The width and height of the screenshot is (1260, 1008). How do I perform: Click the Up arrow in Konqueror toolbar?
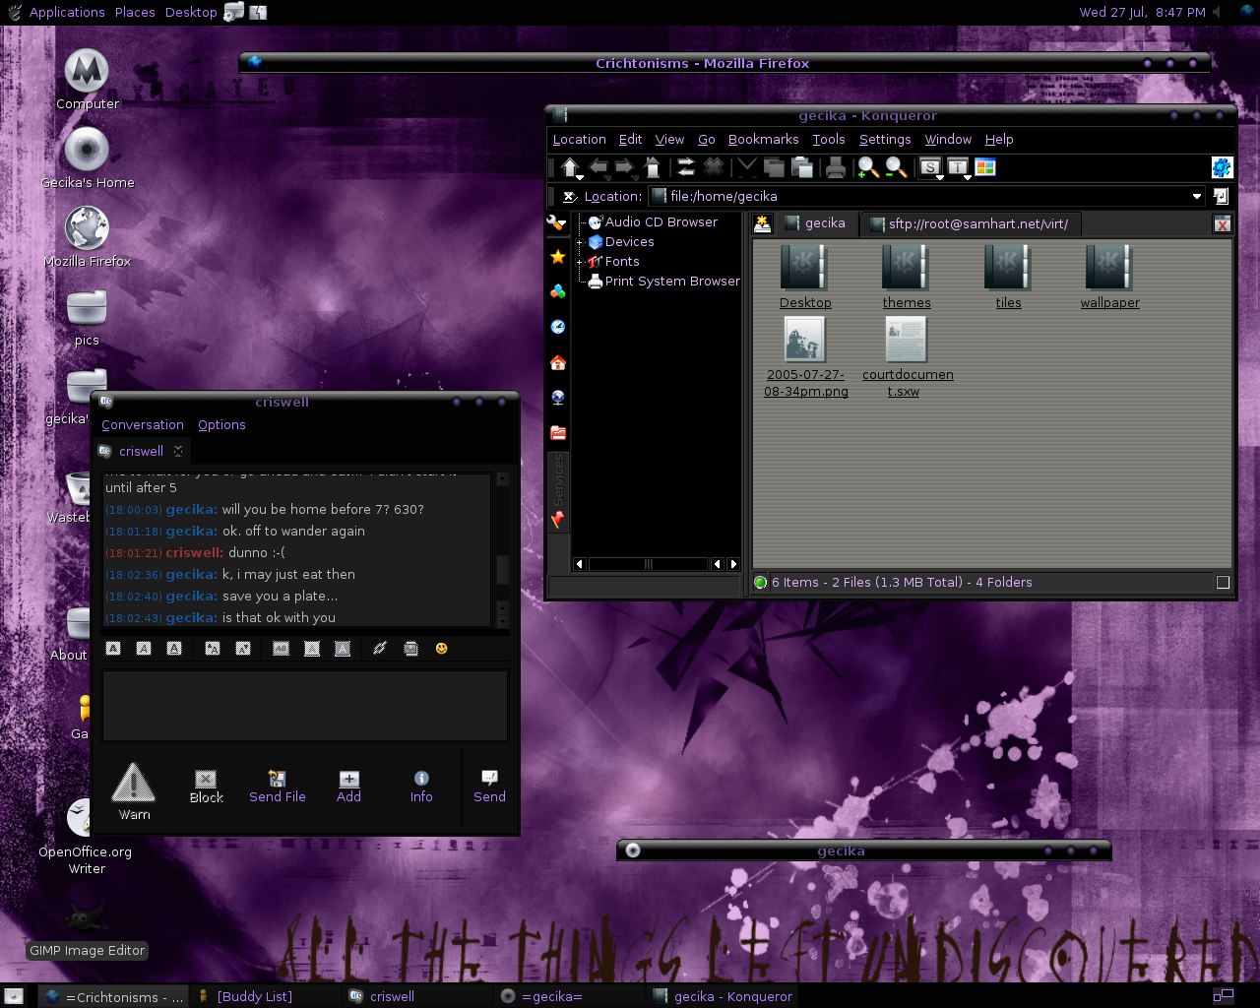[571, 167]
